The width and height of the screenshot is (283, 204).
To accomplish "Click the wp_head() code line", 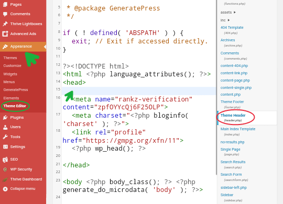I will 108,149.
